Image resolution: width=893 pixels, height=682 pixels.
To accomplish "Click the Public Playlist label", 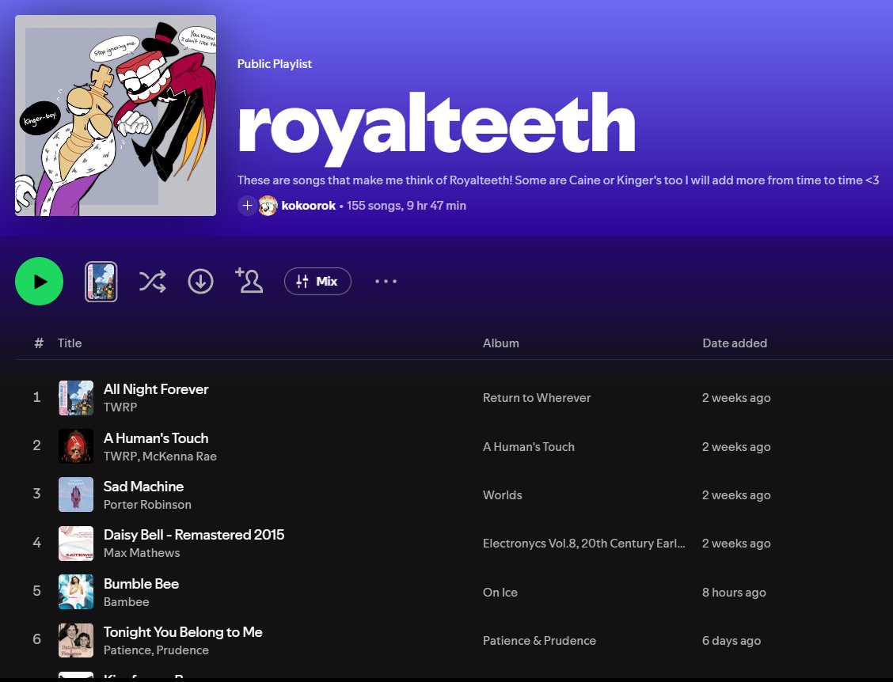I will point(275,64).
